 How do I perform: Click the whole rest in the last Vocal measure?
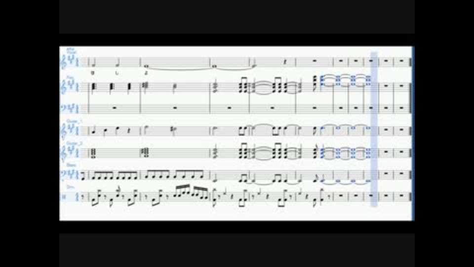[x=401, y=61]
